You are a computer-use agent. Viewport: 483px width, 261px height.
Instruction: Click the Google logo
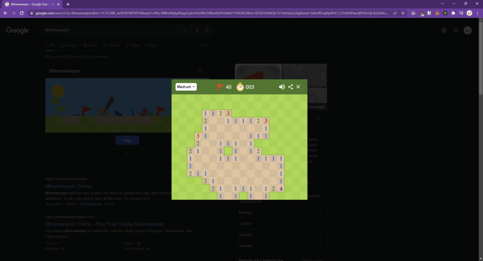tap(17, 30)
